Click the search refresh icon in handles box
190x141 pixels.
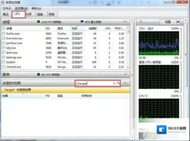(x=118, y=84)
